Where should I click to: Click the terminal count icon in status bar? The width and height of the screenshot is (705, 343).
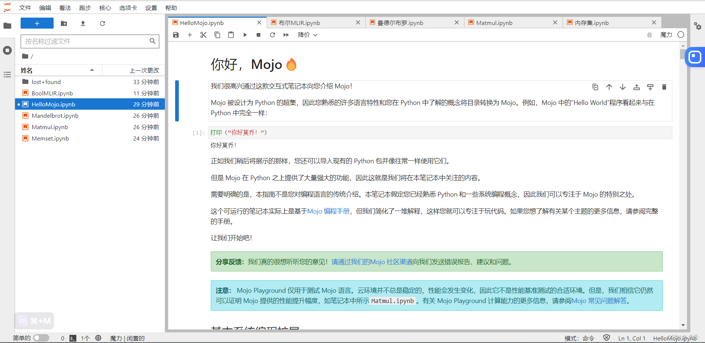coord(73,338)
